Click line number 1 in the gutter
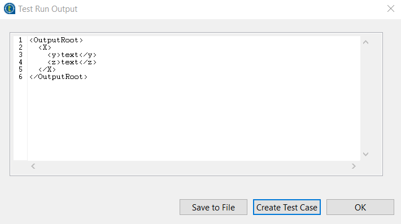Image resolution: width=401 pixels, height=224 pixels. point(20,40)
